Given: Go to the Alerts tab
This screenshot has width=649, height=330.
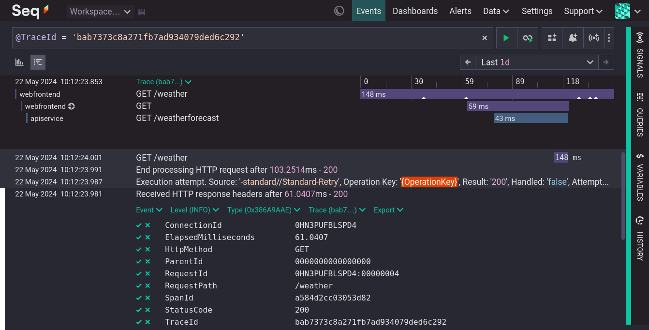Looking at the screenshot, I should 460,11.
